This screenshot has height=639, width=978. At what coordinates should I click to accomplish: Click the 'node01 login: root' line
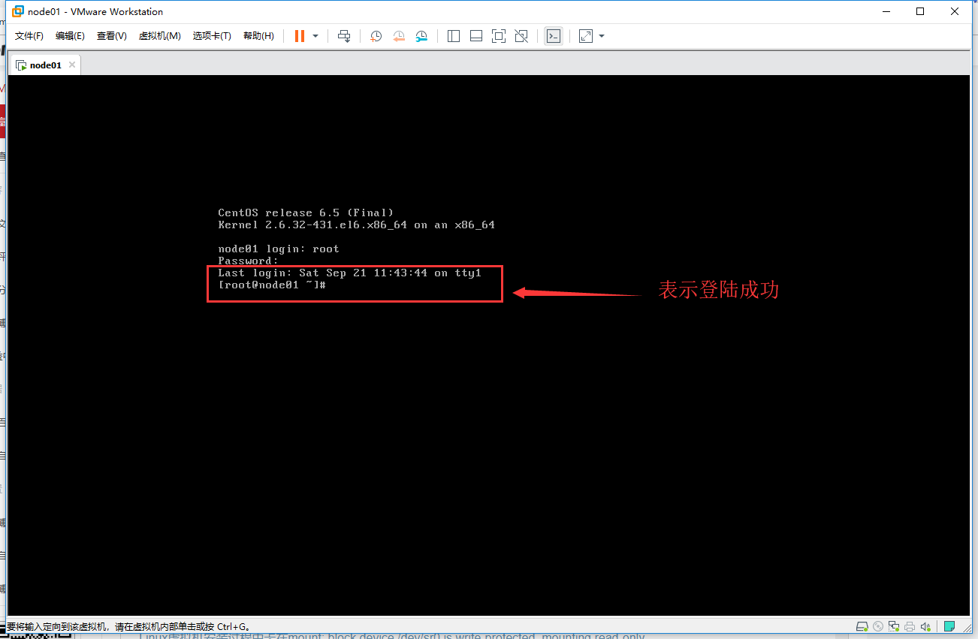pos(279,249)
